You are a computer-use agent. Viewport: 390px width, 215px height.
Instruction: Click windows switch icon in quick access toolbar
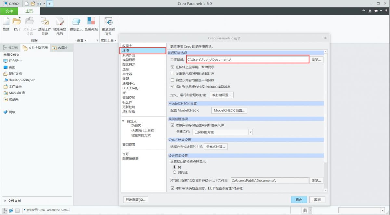pos(39,4)
